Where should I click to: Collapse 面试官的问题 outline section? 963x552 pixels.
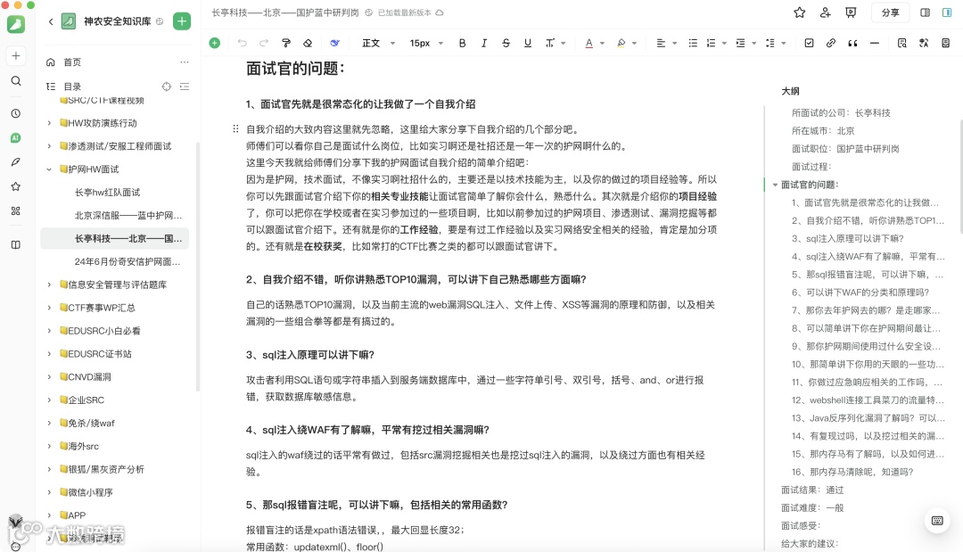tap(775, 185)
